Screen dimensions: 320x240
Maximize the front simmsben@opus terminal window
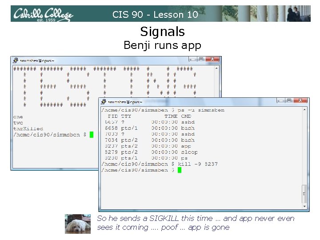(289, 100)
